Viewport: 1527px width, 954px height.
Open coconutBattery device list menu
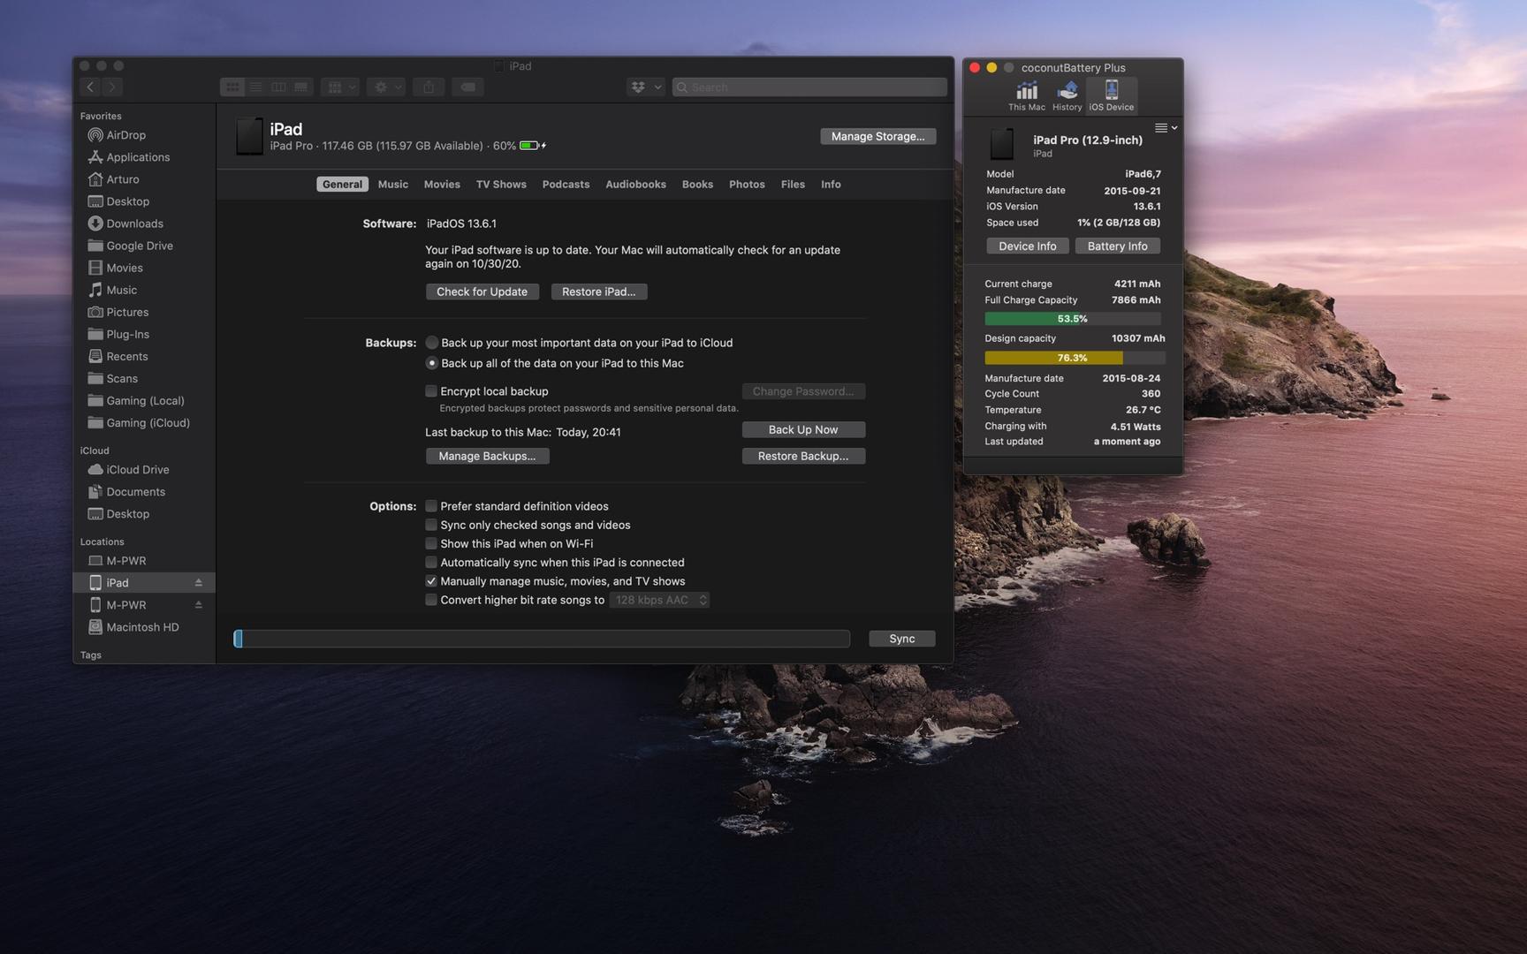pos(1166,128)
